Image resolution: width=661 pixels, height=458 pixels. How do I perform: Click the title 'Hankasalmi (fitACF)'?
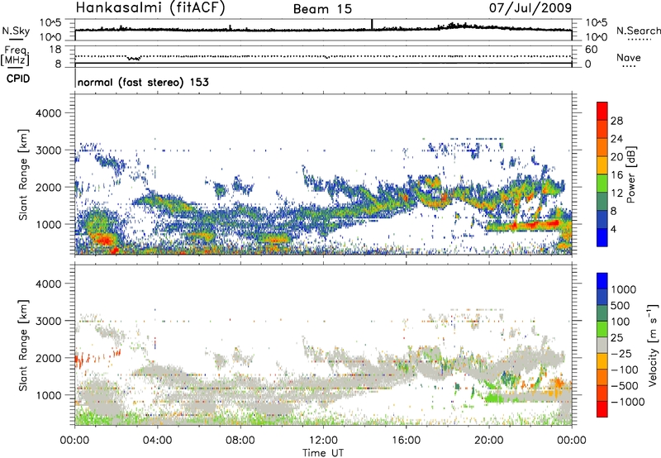[150, 7]
